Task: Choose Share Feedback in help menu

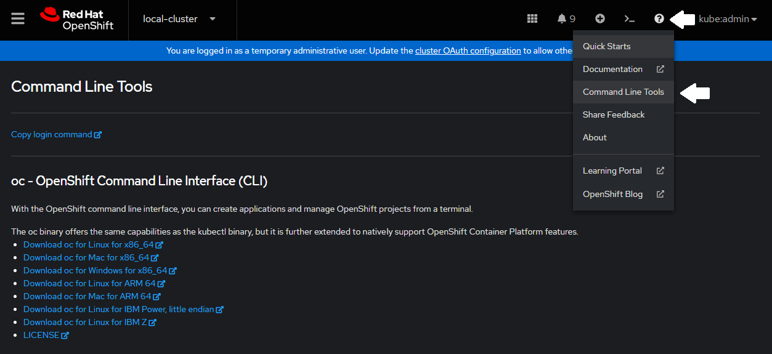Action: 624,115
